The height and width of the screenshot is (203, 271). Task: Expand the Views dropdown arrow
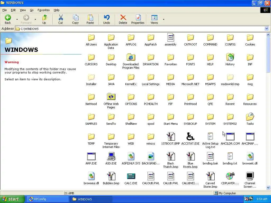164,19
